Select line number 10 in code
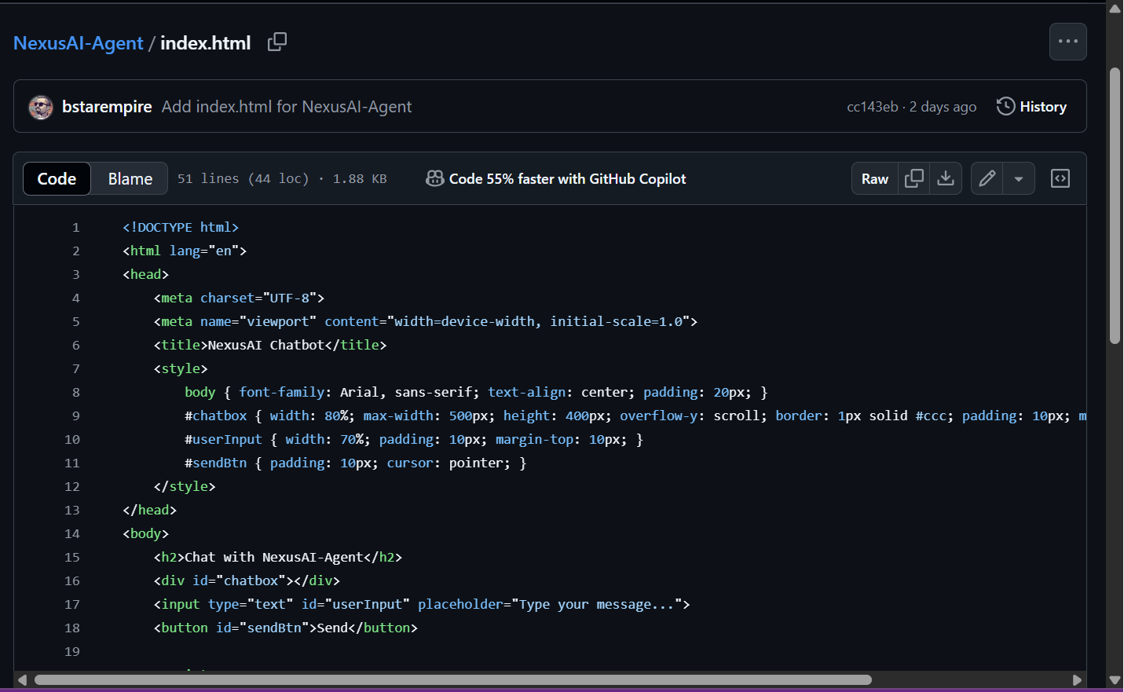This screenshot has width=1124, height=692. 72,440
